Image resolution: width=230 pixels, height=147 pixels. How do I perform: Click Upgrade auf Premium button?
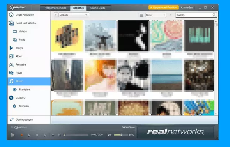[164, 7]
